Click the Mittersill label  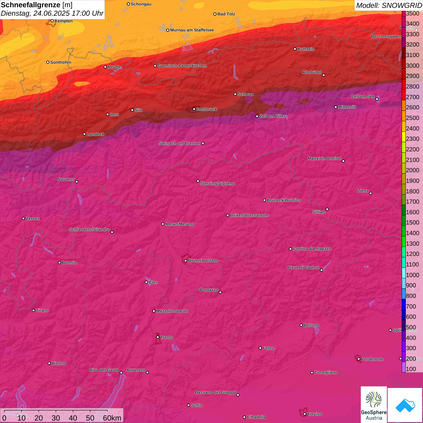(x=347, y=107)
